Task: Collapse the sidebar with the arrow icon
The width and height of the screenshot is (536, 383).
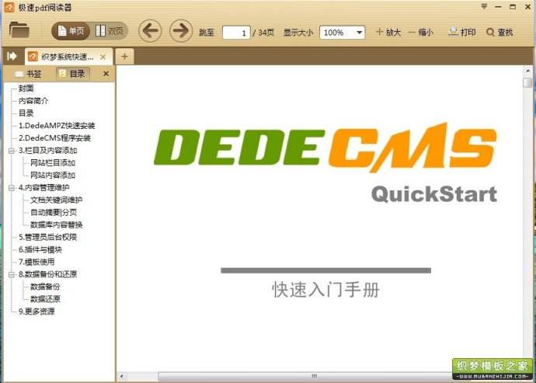Action: (x=12, y=56)
